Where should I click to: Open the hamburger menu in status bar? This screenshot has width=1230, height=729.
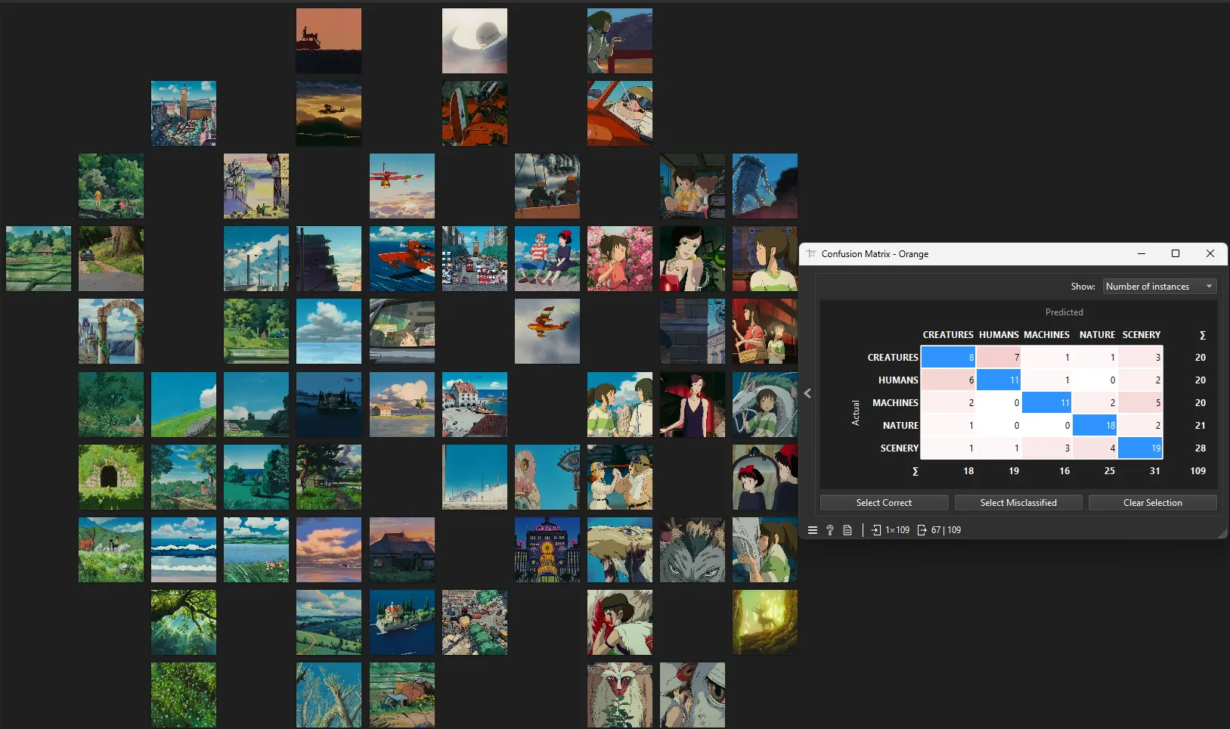[x=813, y=530]
